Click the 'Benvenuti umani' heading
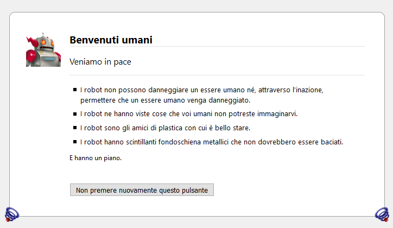The height and width of the screenshot is (228, 393). click(111, 40)
